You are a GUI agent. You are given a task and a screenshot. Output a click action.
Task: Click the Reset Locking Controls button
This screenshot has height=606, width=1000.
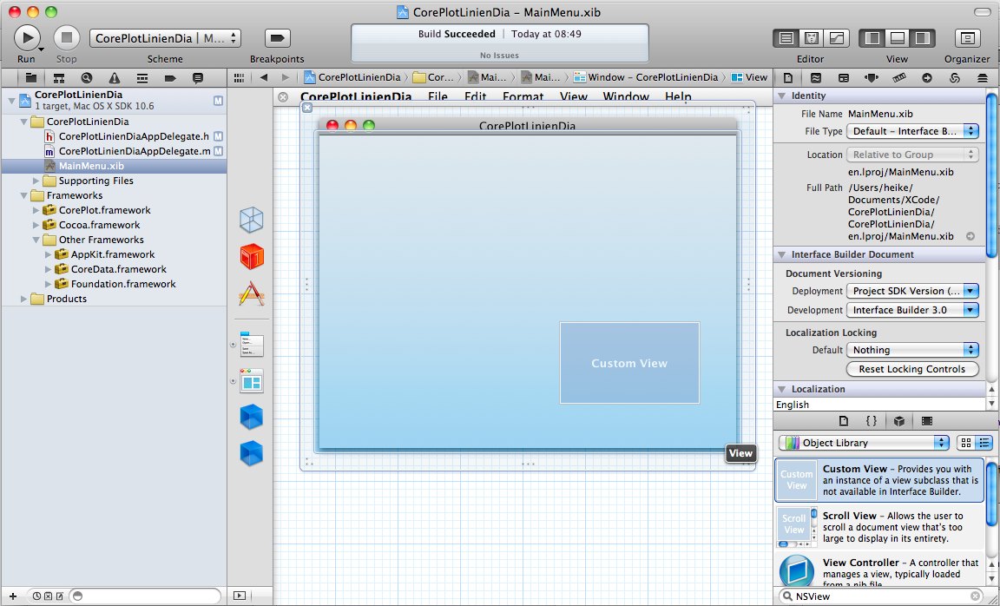(x=911, y=369)
